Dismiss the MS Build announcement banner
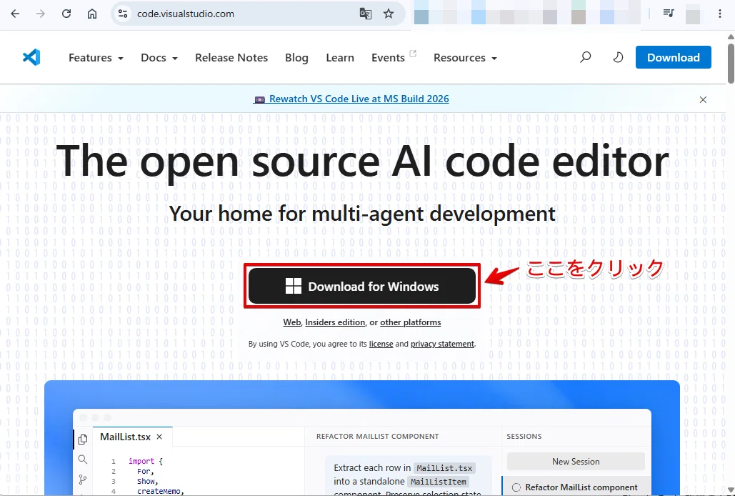Screen dimensions: 735x496 pyautogui.click(x=703, y=99)
